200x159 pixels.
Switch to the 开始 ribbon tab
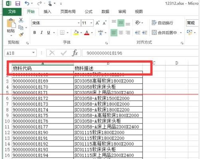click(31, 12)
